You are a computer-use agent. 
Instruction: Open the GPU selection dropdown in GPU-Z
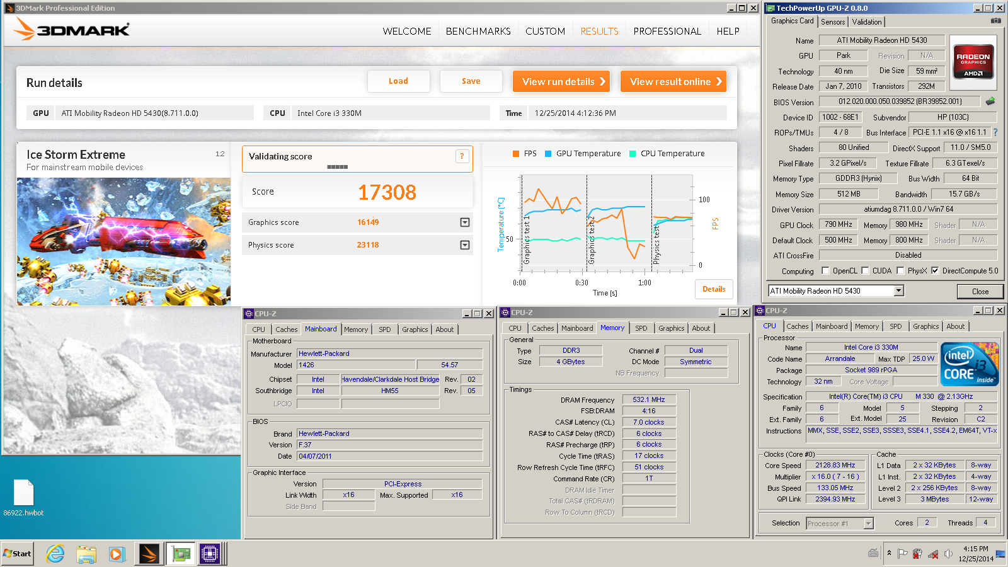tap(899, 290)
